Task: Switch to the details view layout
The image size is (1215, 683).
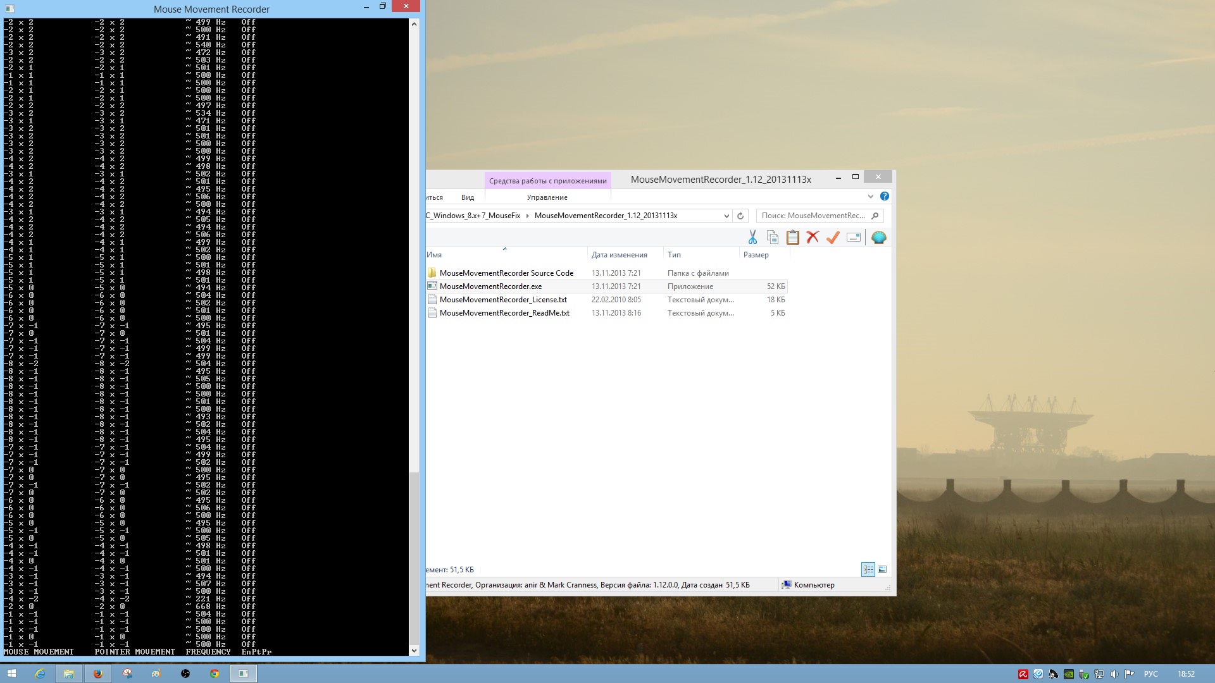Action: click(868, 569)
